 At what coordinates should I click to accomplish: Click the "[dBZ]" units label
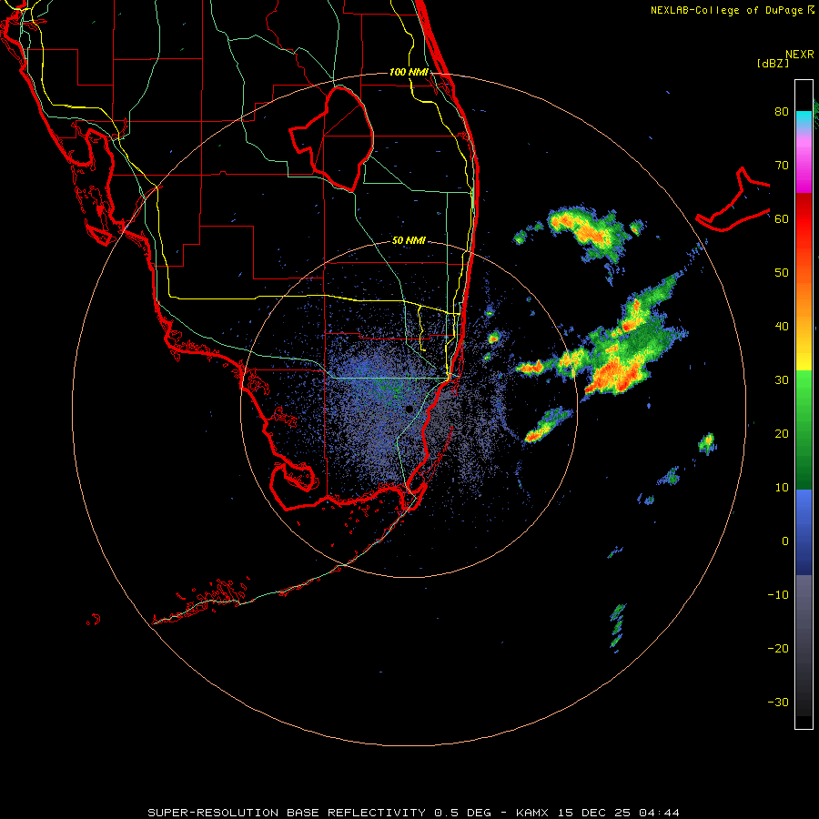coord(773,64)
